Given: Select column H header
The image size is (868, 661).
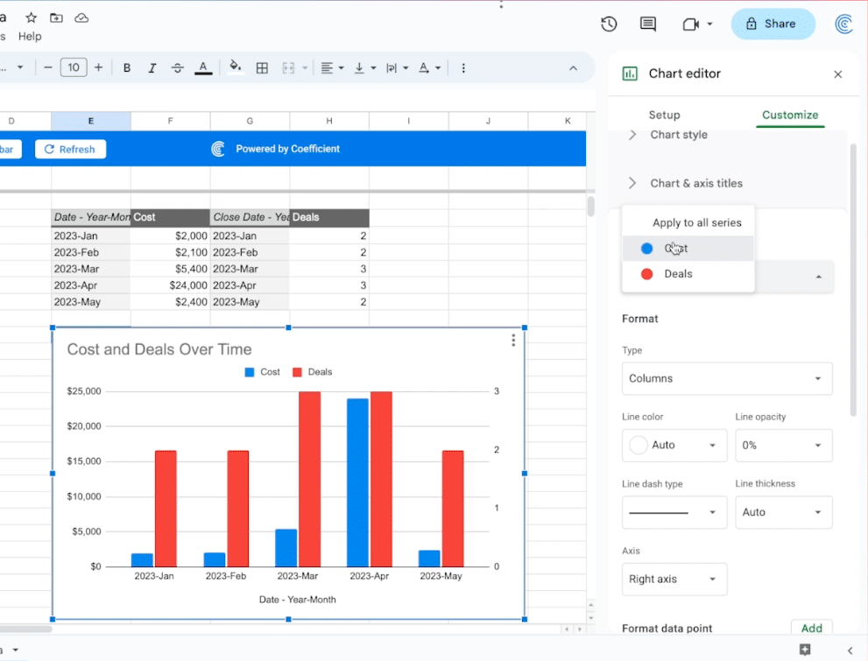Looking at the screenshot, I should pos(329,121).
